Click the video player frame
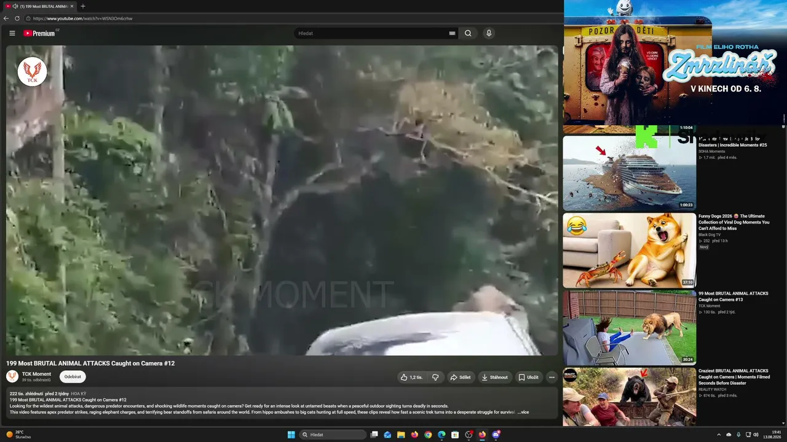Screen dimensions: 787x442 282,200
